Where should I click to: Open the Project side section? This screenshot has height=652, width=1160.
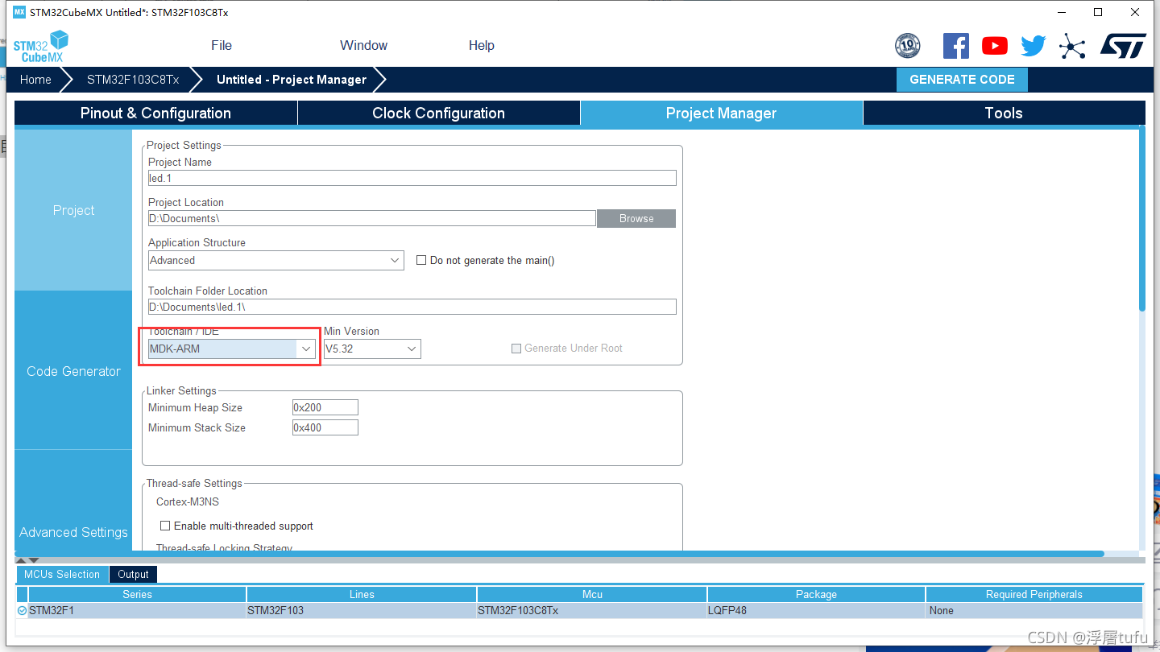(x=73, y=210)
